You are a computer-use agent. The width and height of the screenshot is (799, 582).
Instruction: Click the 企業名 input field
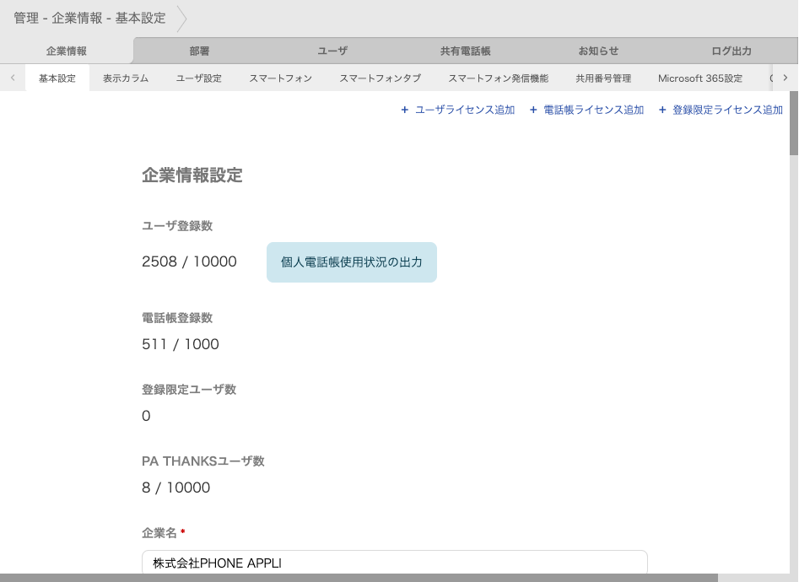(394, 563)
